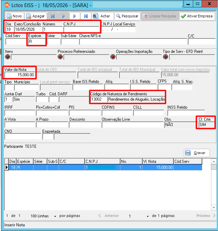Toggle Operações Importação red indicator
The width and height of the screenshot is (218, 231).
113,57
